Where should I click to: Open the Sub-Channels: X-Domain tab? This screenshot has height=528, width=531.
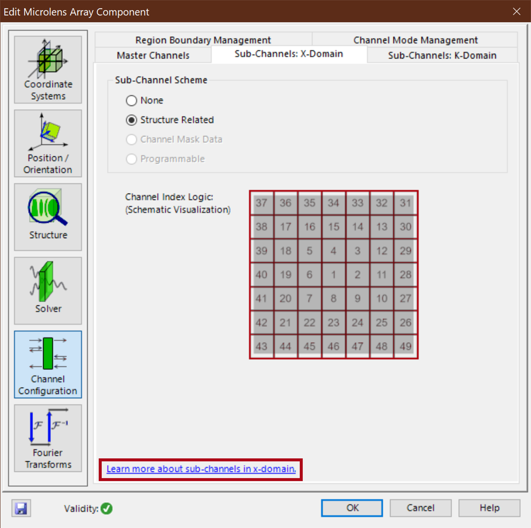pyautogui.click(x=289, y=54)
